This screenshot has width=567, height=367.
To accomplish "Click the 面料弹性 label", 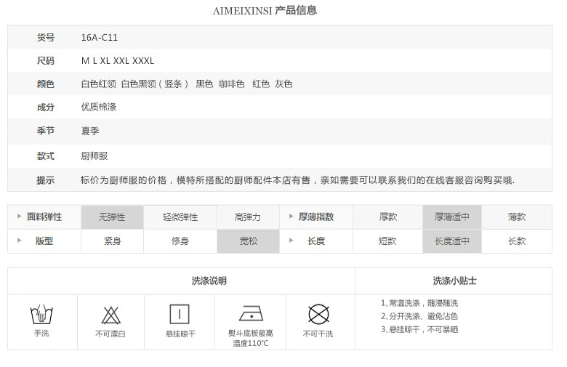I will pyautogui.click(x=44, y=217).
